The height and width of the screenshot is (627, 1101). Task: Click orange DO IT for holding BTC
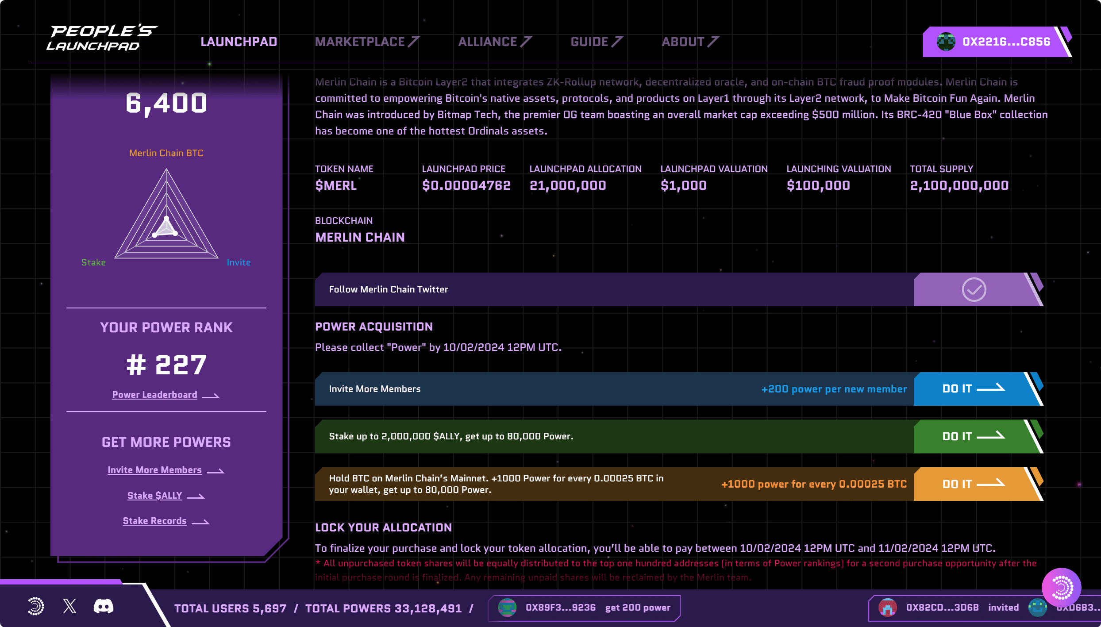[x=973, y=484]
